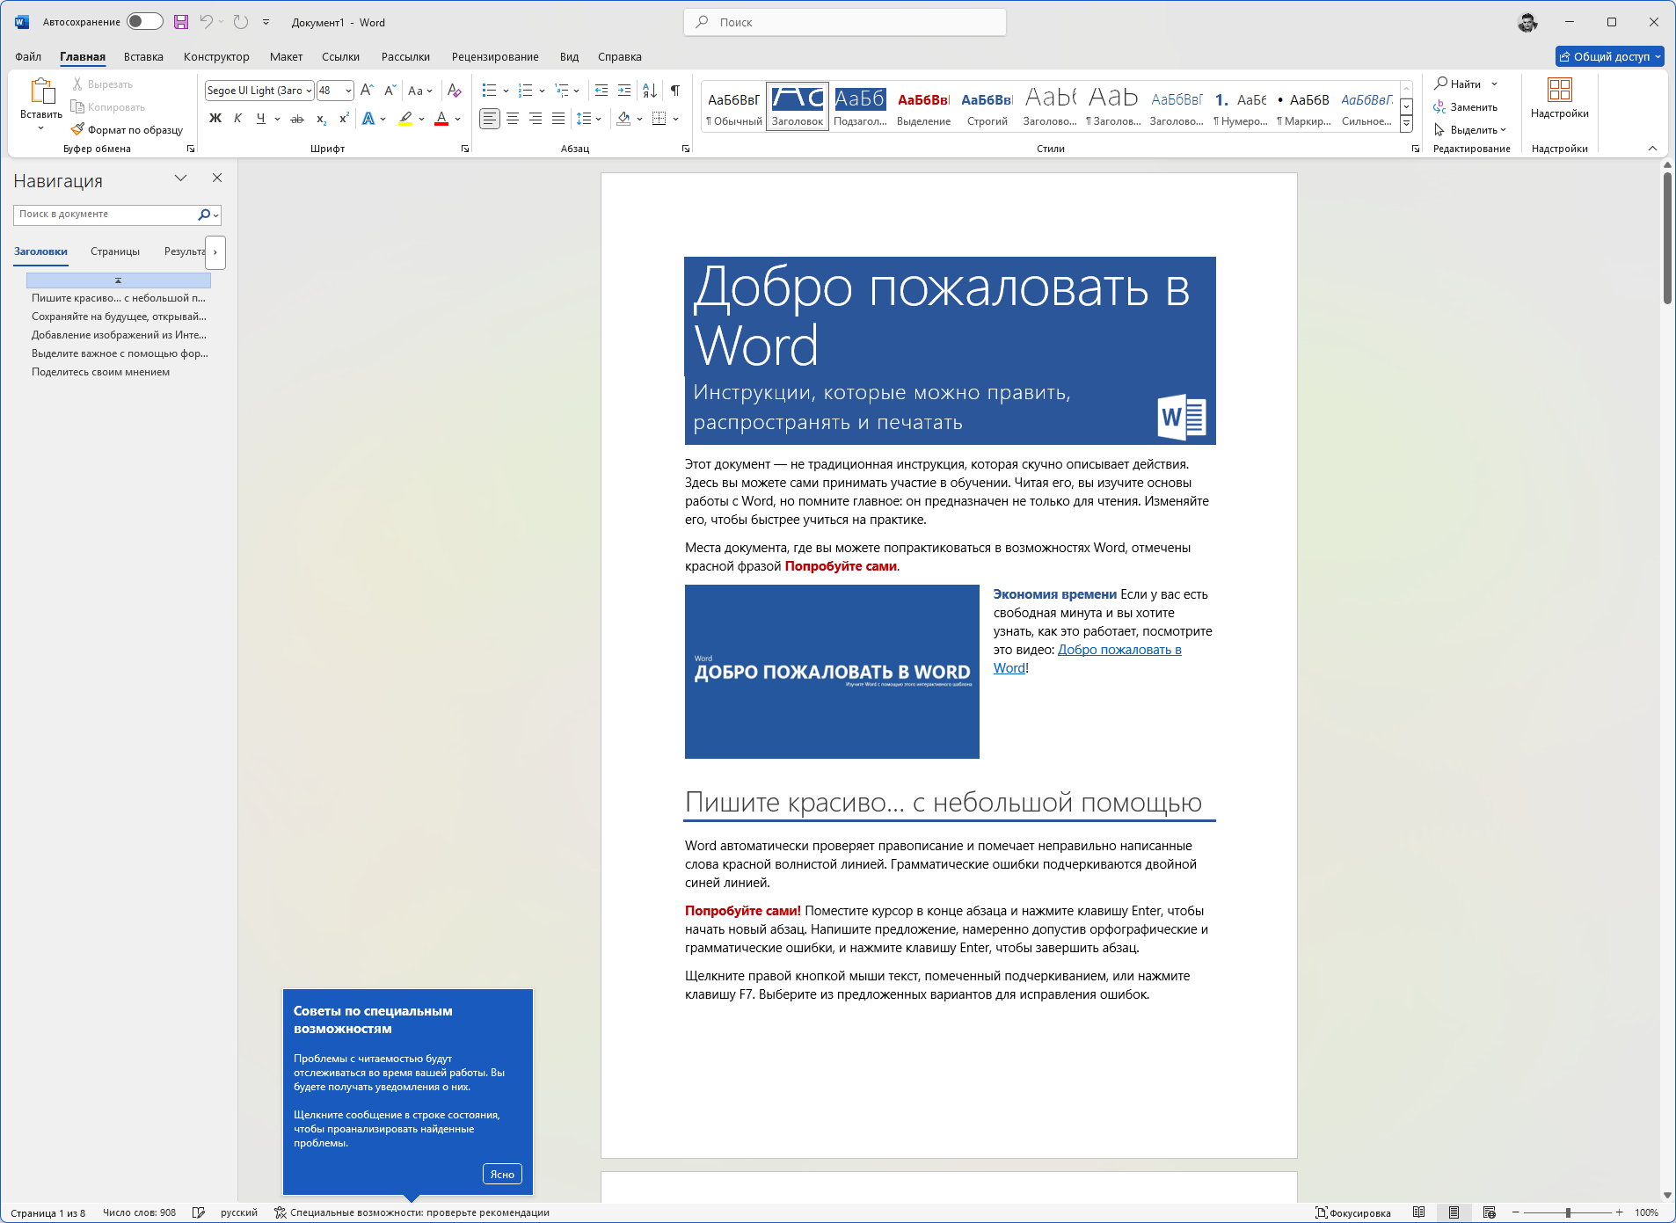Click the Общий доступ (Share) button
1676x1223 pixels.
tap(1609, 56)
